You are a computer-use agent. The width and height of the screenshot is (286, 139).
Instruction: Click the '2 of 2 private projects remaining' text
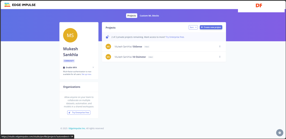(127, 37)
